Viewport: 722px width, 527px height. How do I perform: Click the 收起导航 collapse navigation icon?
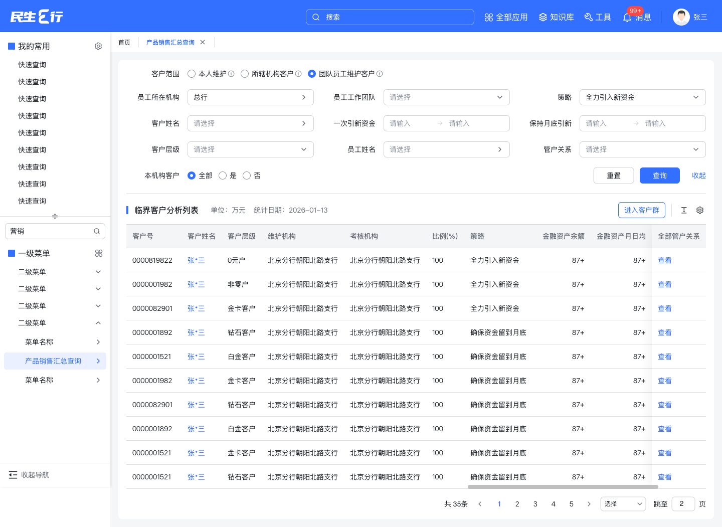[x=13, y=475]
